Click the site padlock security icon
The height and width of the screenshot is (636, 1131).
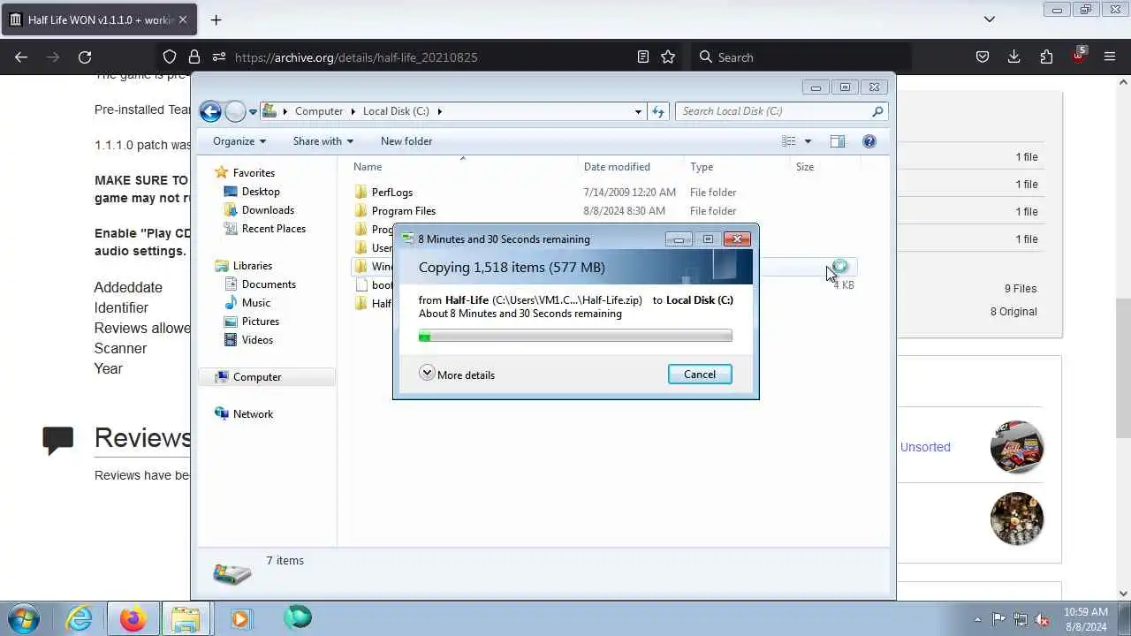click(x=194, y=57)
